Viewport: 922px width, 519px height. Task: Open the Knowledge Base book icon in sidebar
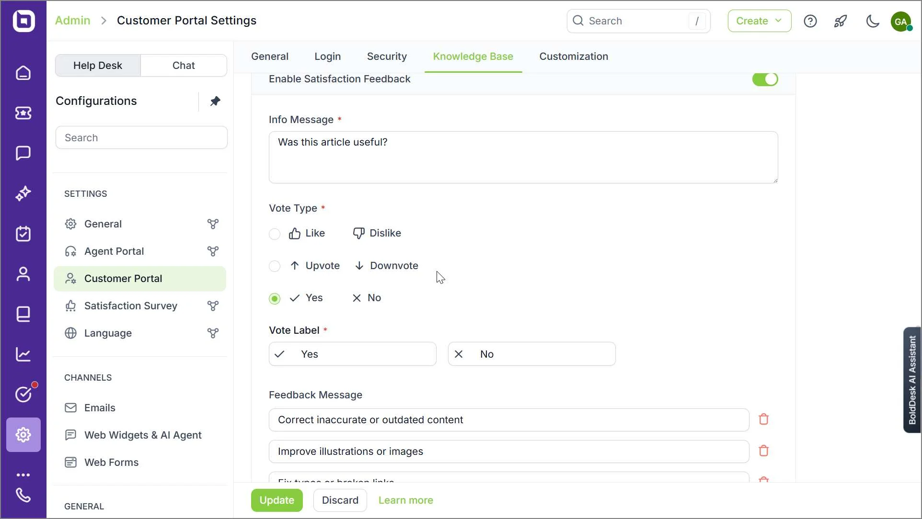23,314
